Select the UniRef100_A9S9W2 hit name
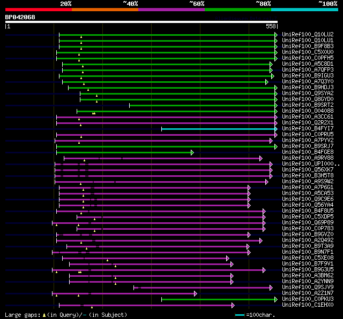 [x=308, y=182]
